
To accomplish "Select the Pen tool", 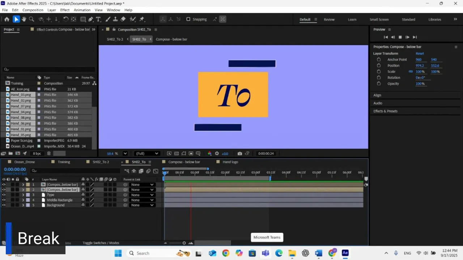I will tap(90, 19).
